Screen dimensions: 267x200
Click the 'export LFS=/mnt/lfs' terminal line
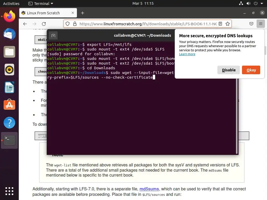point(89,45)
